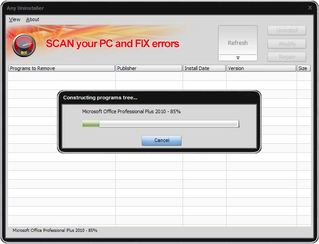This screenshot has width=319, height=244.
Task: Expand the Refresh dropdown arrow
Action: (238, 58)
